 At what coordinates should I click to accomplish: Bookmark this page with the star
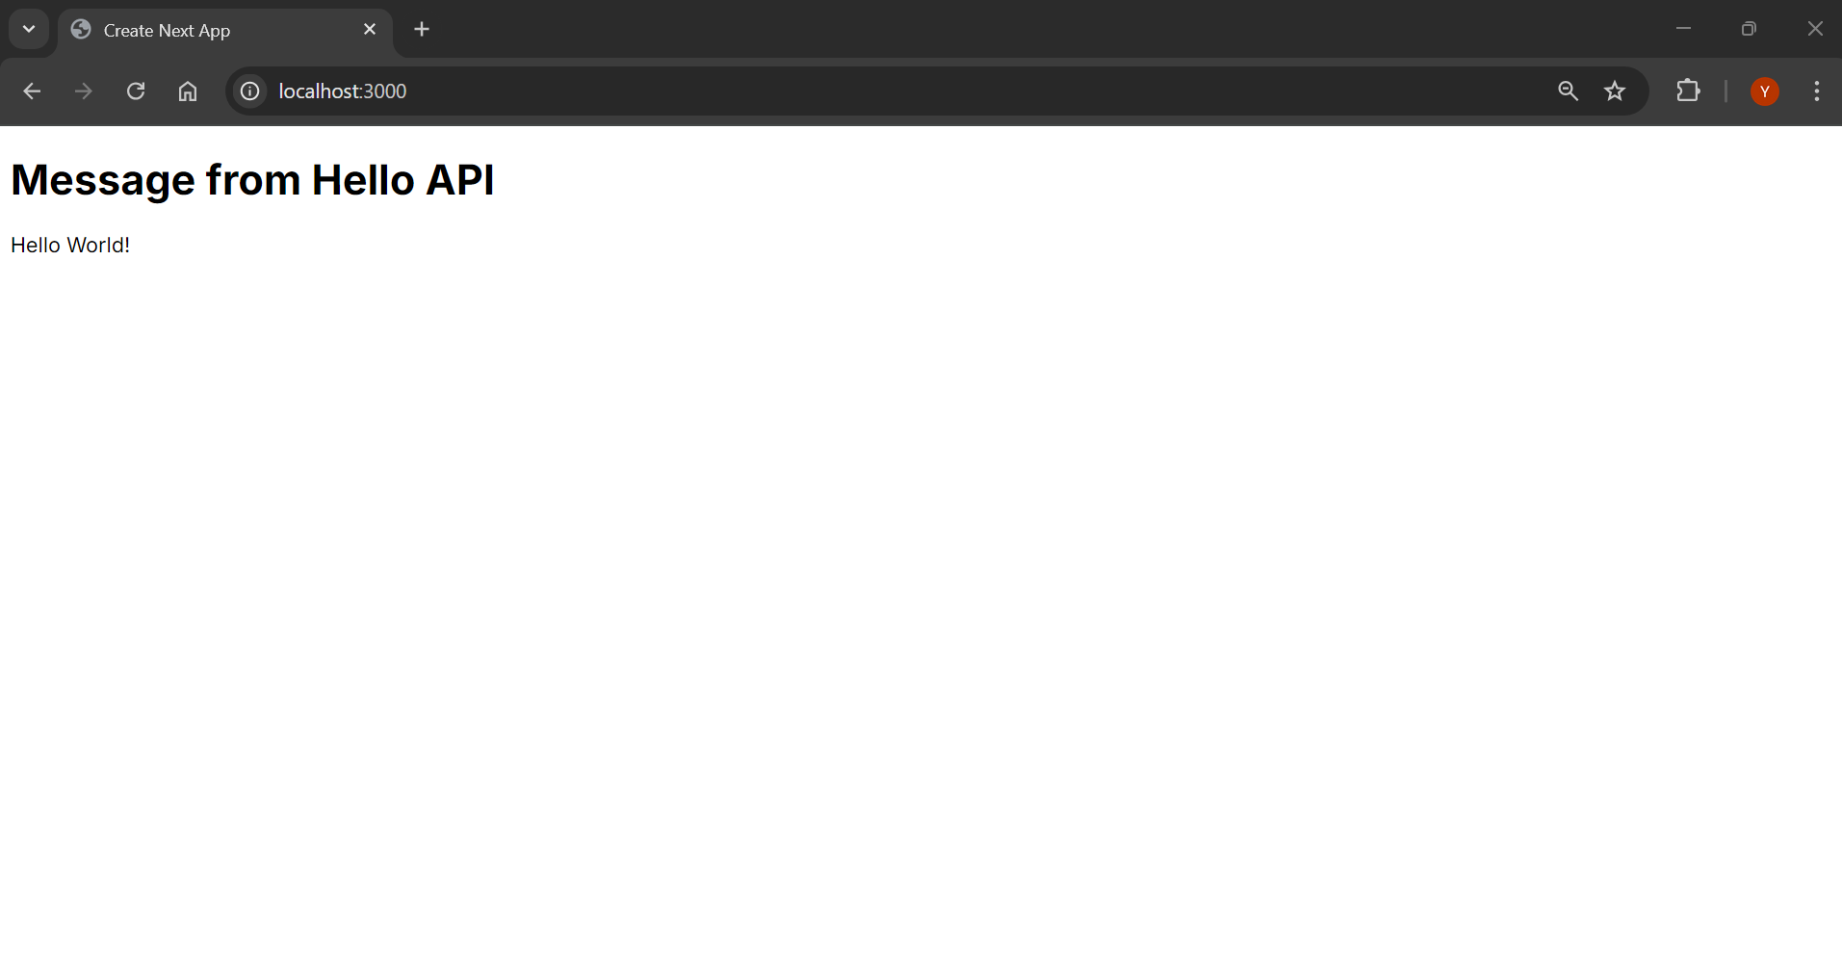pyautogui.click(x=1615, y=91)
